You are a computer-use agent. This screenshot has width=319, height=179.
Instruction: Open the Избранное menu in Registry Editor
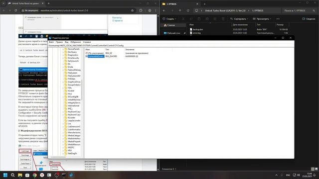click(76, 42)
